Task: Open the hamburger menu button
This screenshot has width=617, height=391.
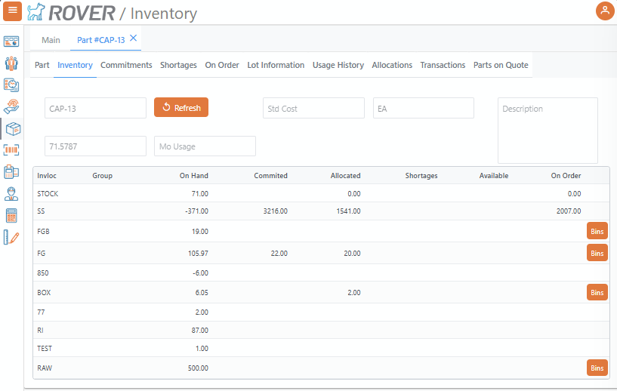Action: [12, 11]
